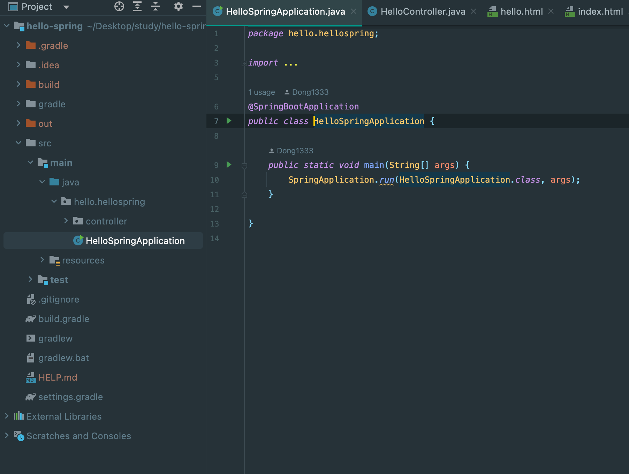Click the Collapse All icon in Project toolbar
The height and width of the screenshot is (474, 629).
156,6
